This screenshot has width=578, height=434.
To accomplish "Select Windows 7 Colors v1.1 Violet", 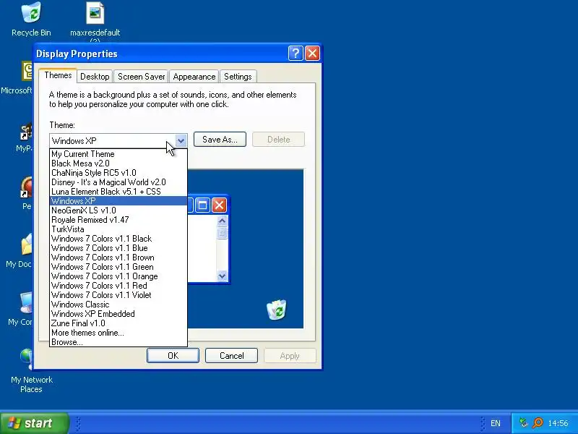I will (118, 295).
